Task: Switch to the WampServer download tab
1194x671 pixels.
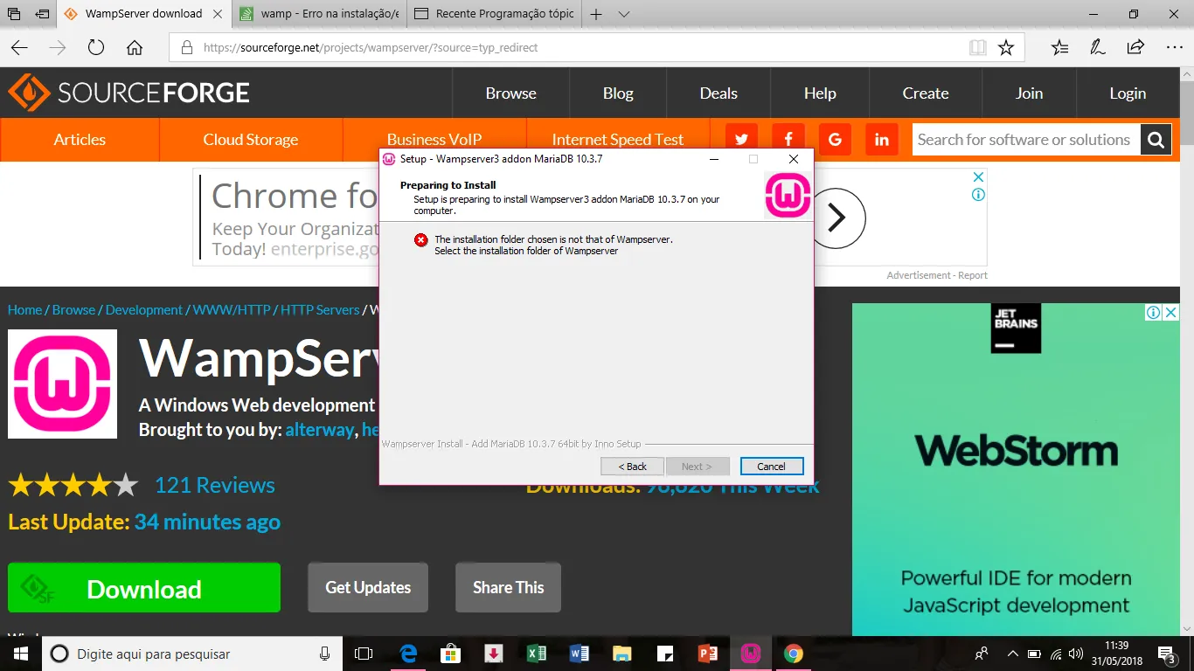Action: point(143,14)
